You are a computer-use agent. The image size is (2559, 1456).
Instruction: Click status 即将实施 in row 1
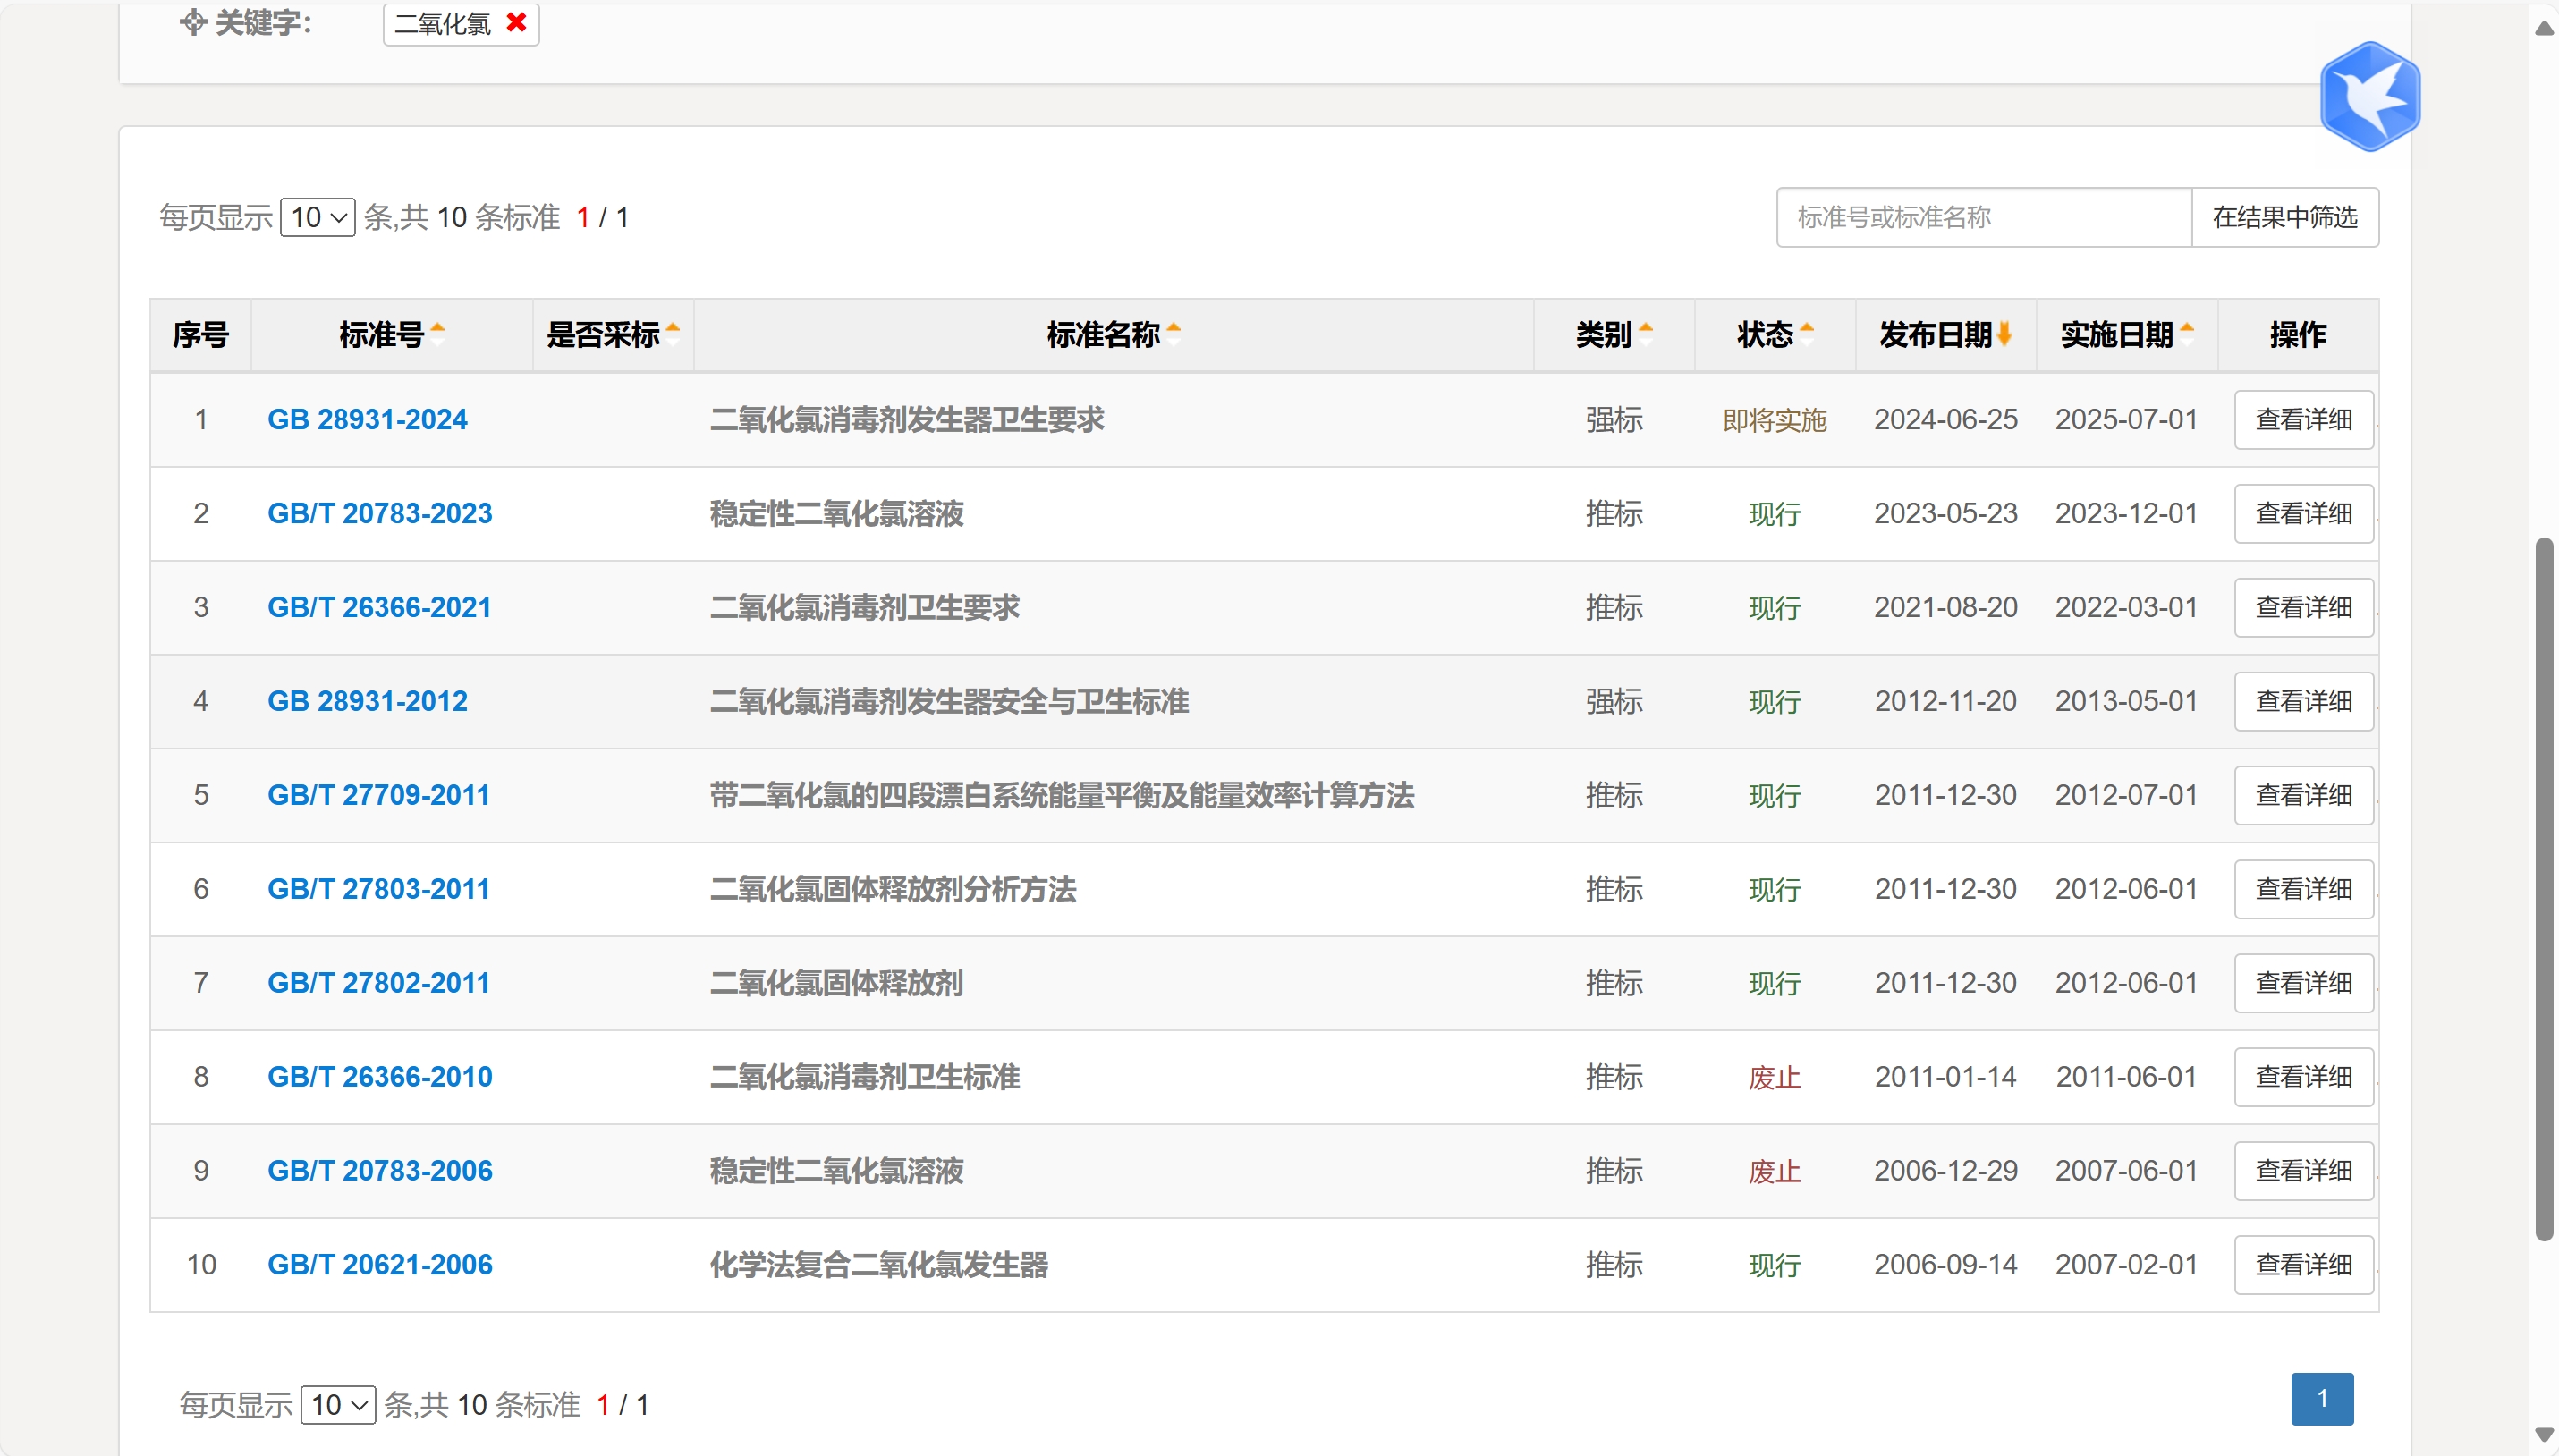click(x=1774, y=420)
